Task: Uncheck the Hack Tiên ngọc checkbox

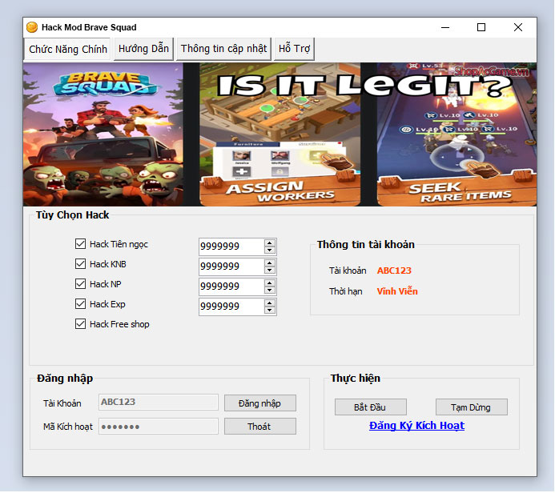Action: tap(80, 243)
